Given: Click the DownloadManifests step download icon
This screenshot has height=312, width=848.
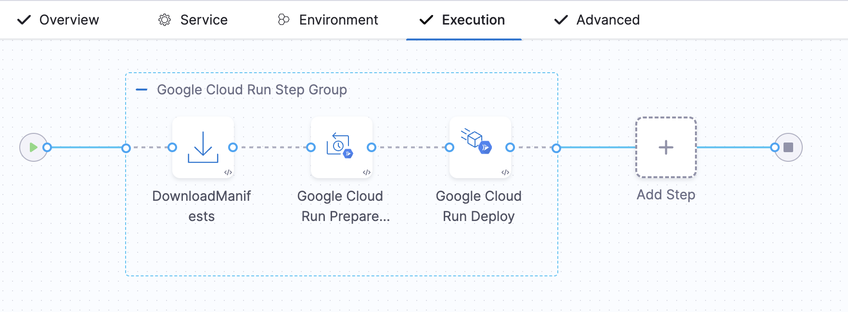Looking at the screenshot, I should [x=203, y=147].
